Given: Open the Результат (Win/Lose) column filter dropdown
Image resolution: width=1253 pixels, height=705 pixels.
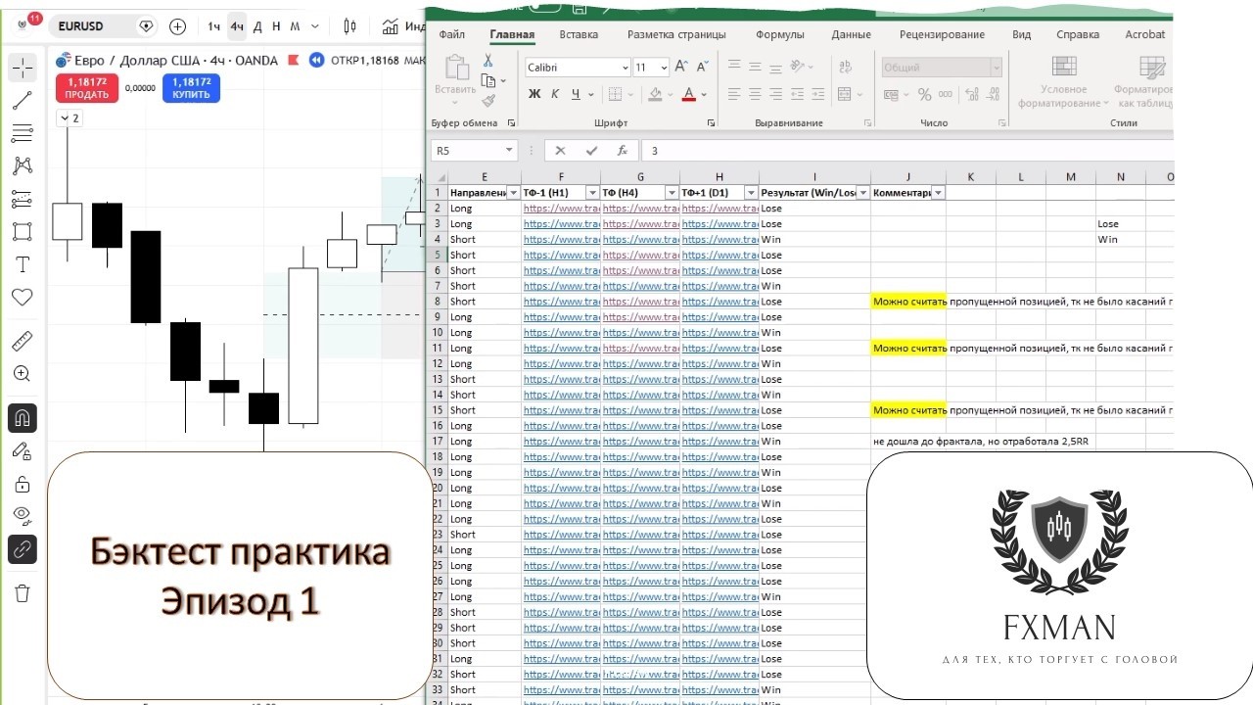Looking at the screenshot, I should (863, 193).
